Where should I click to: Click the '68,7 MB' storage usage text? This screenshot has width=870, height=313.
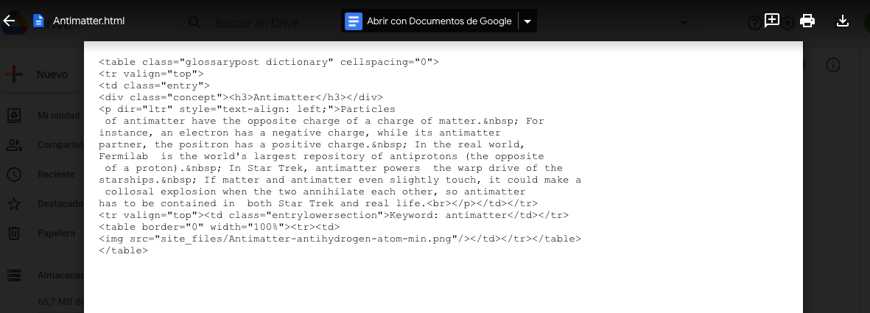click(x=60, y=303)
